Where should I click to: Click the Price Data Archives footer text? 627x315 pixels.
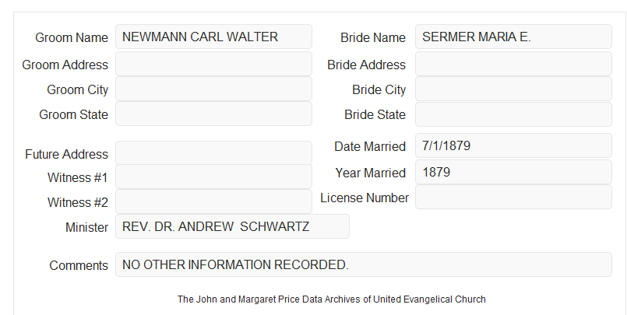(332, 299)
